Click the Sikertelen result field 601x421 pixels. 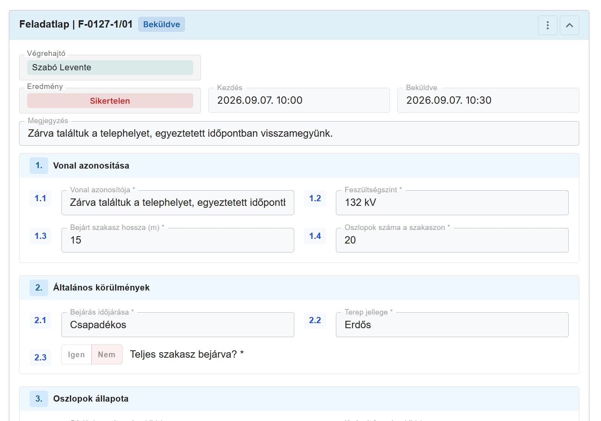pos(110,101)
